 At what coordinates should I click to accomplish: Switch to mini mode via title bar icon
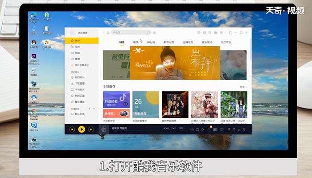pyautogui.click(x=230, y=32)
